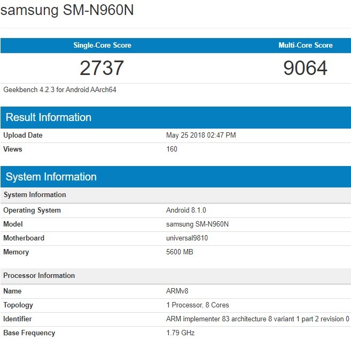Screen dimensions: 351x339
Task: Click the 'samsung SM-N960N' page title
Action: [67, 10]
